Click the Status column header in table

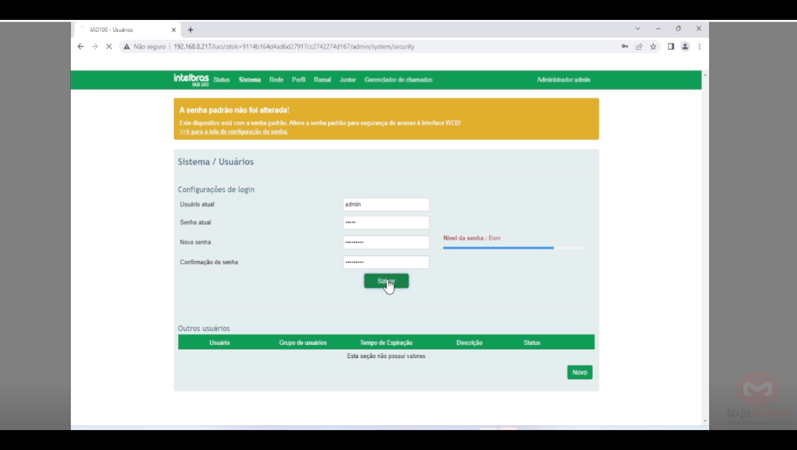532,343
